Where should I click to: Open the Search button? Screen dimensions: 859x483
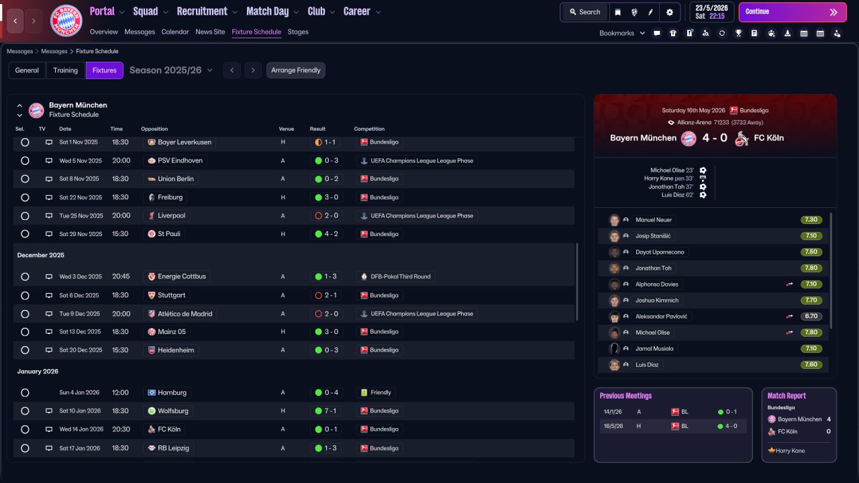click(x=585, y=12)
